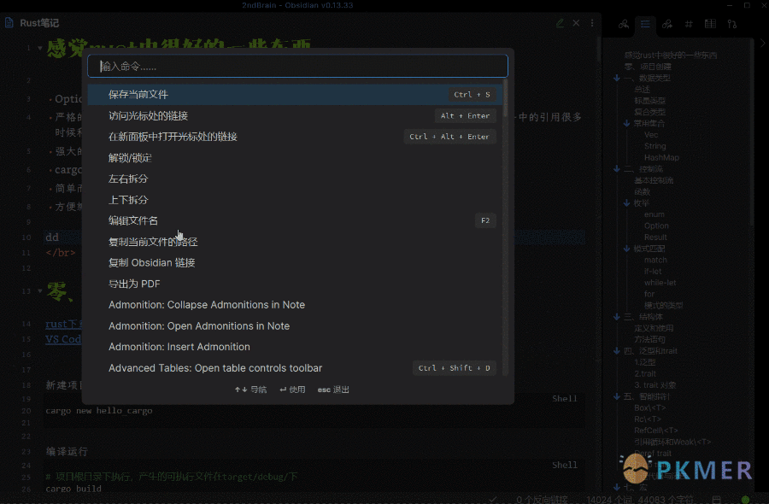Run the 复制当前文件的路径 command
Screen dimensions: 769x504
296,242
